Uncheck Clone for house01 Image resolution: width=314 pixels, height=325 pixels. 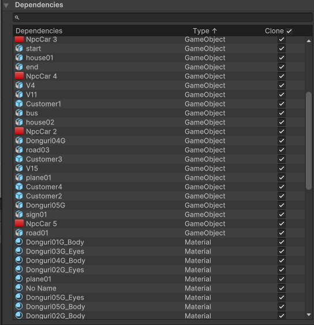[x=282, y=58]
